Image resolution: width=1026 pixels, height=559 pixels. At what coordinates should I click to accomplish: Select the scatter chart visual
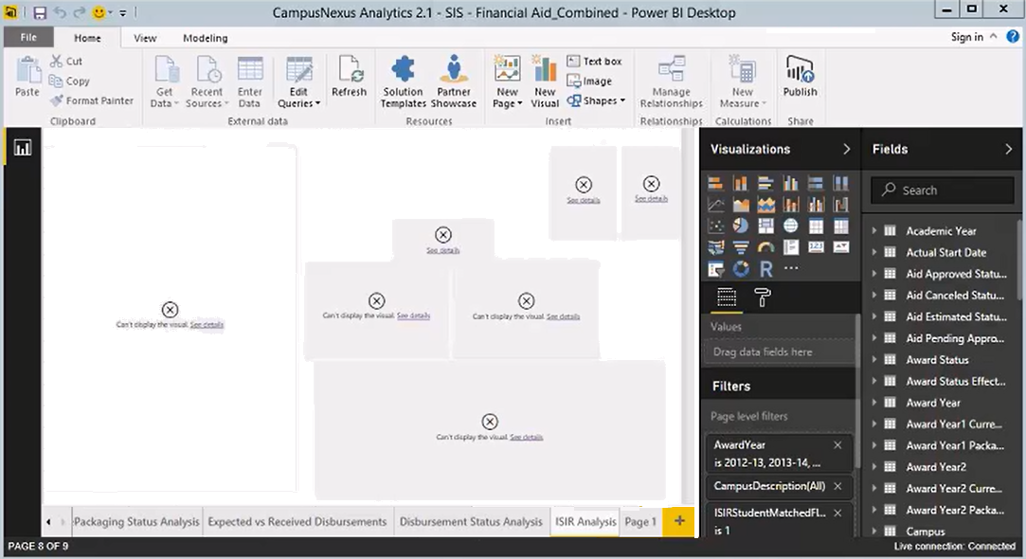[715, 226]
